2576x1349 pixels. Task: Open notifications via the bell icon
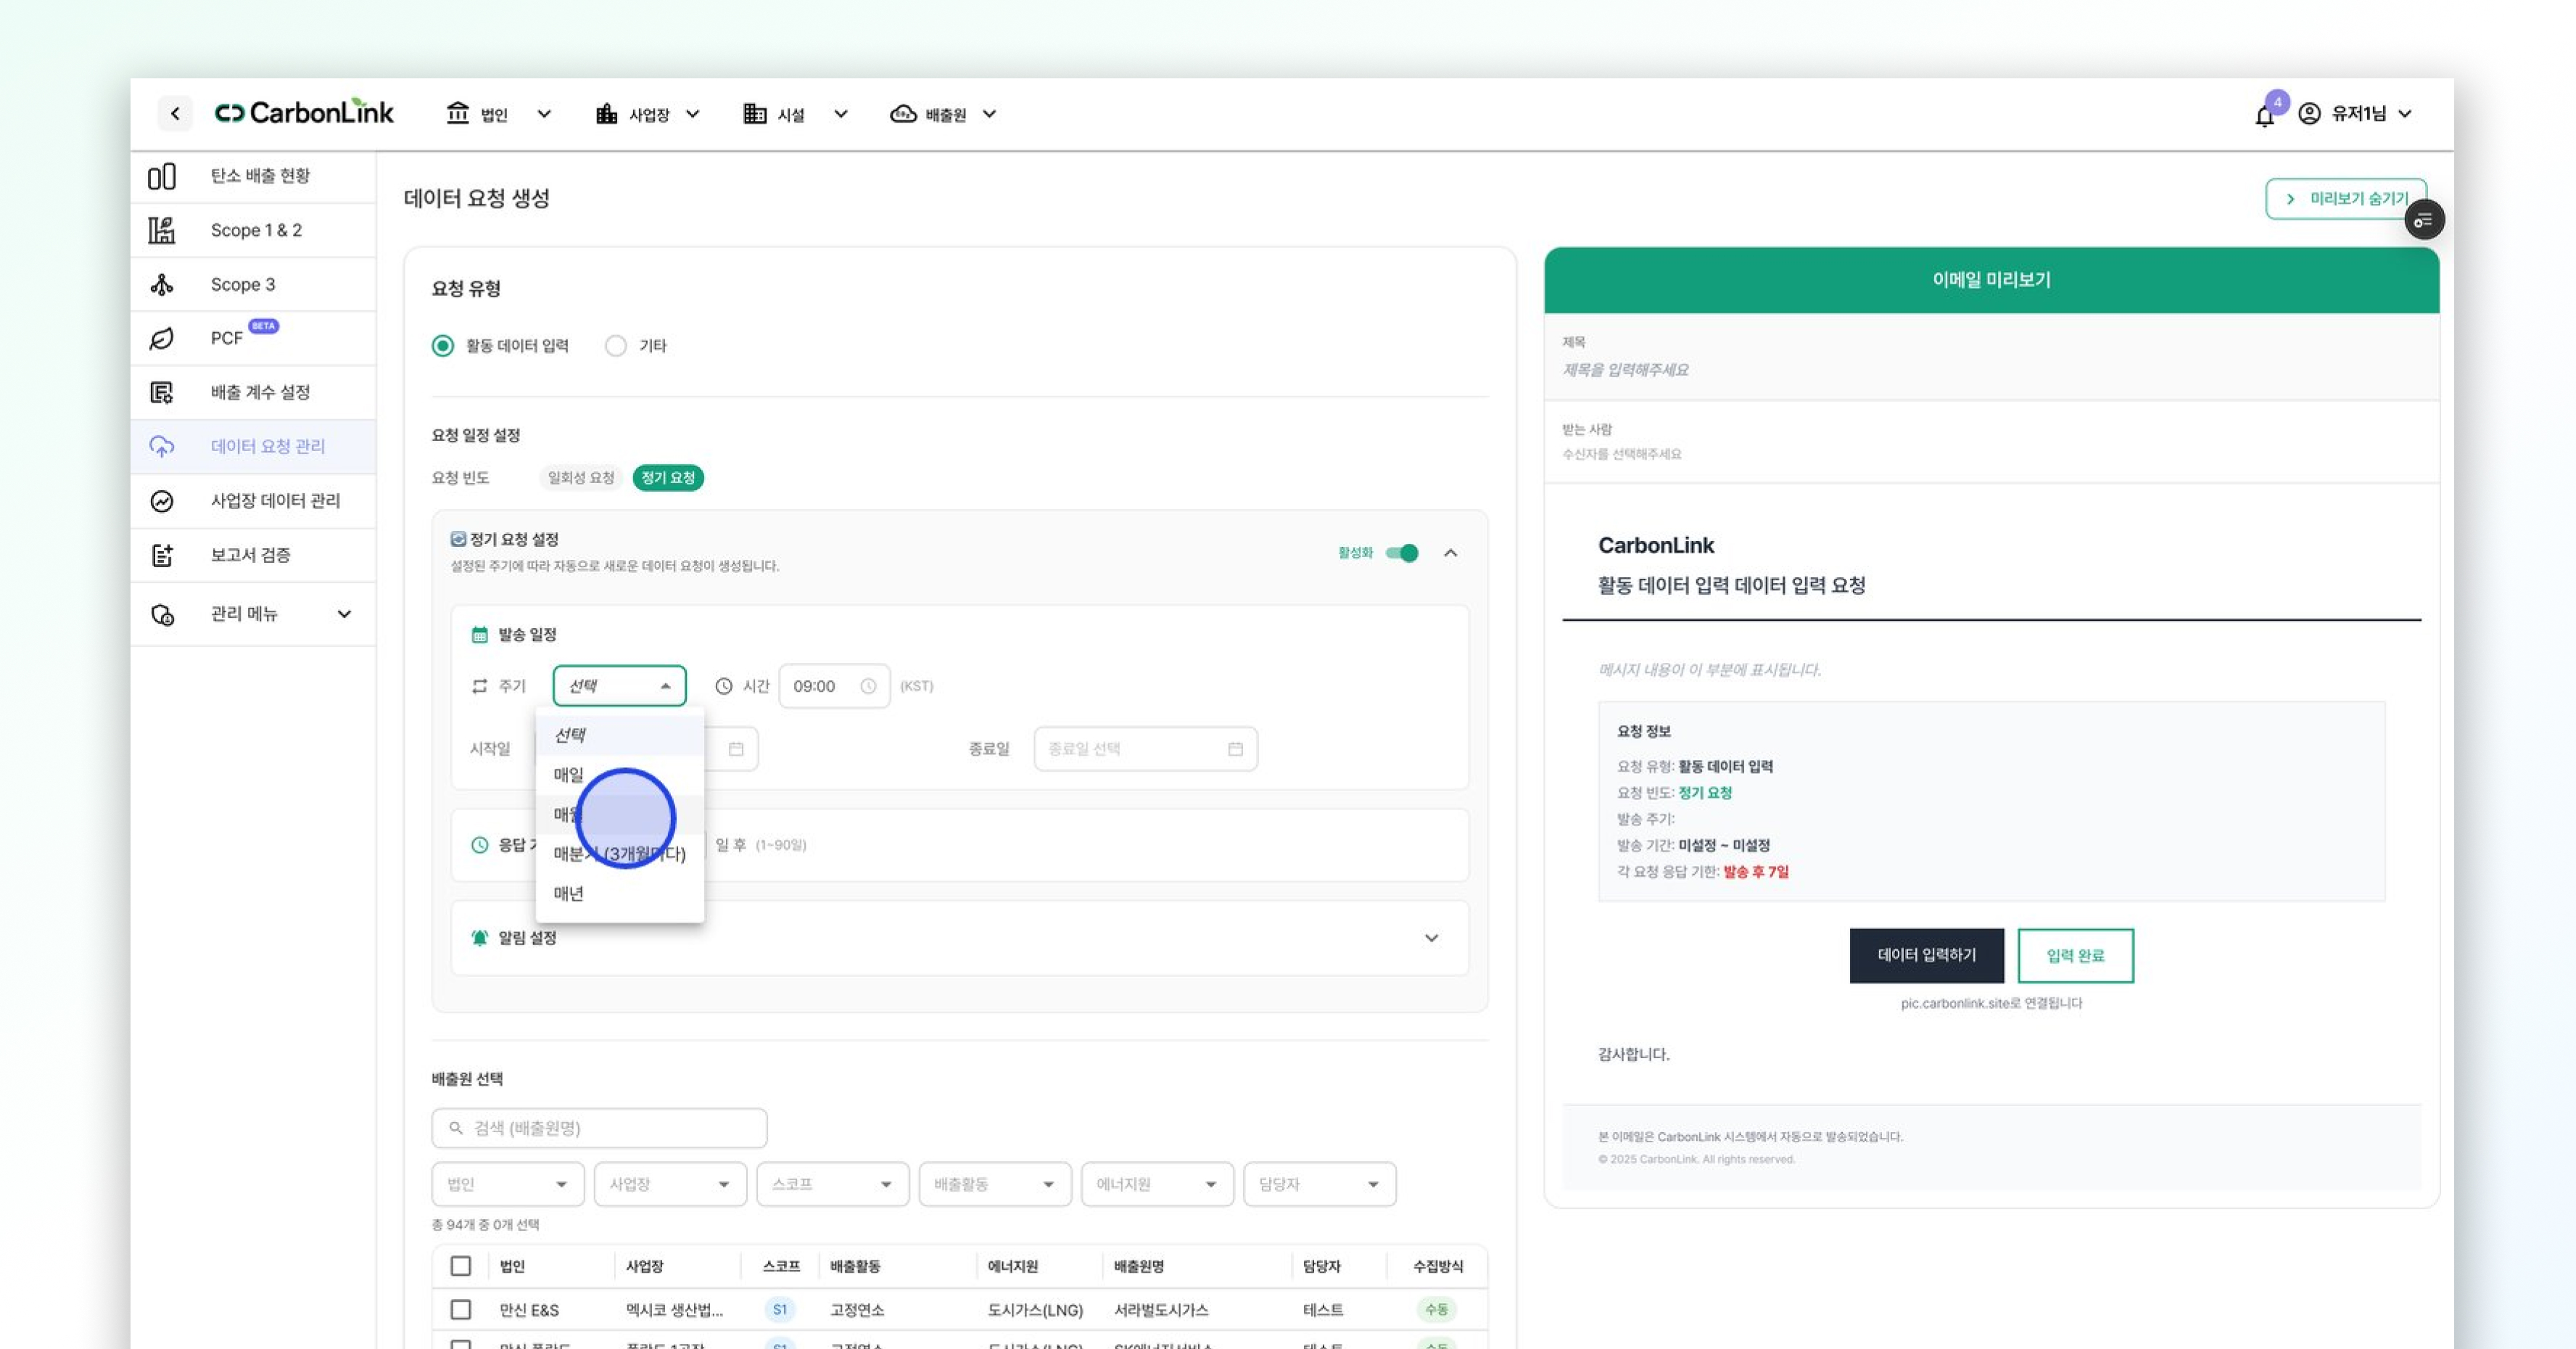(2264, 116)
